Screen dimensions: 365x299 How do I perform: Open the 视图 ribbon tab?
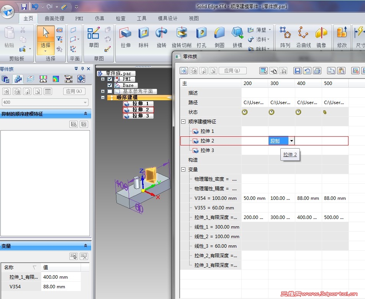click(x=194, y=18)
